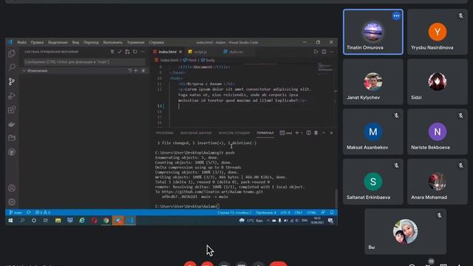This screenshot has width=473, height=266.
Task: Open the cmd terminal shell selector
Action: click(x=286, y=133)
